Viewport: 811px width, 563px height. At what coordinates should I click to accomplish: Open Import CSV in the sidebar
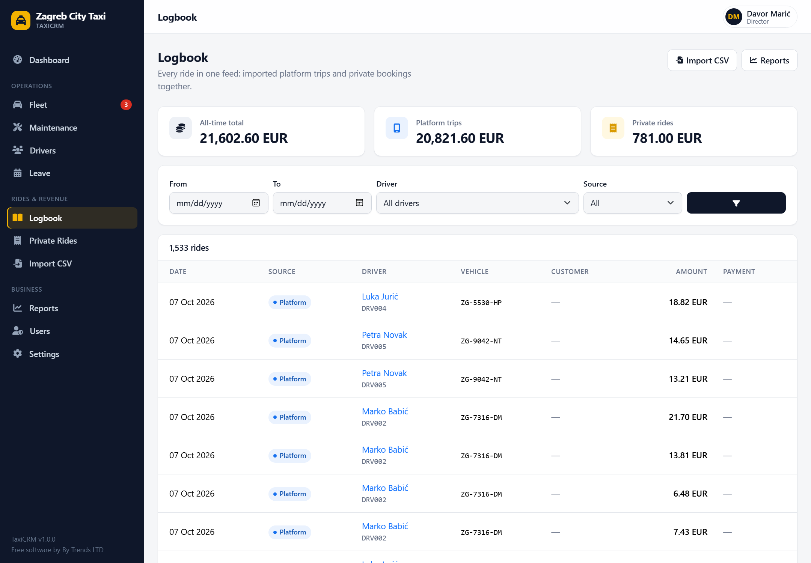[72, 263]
